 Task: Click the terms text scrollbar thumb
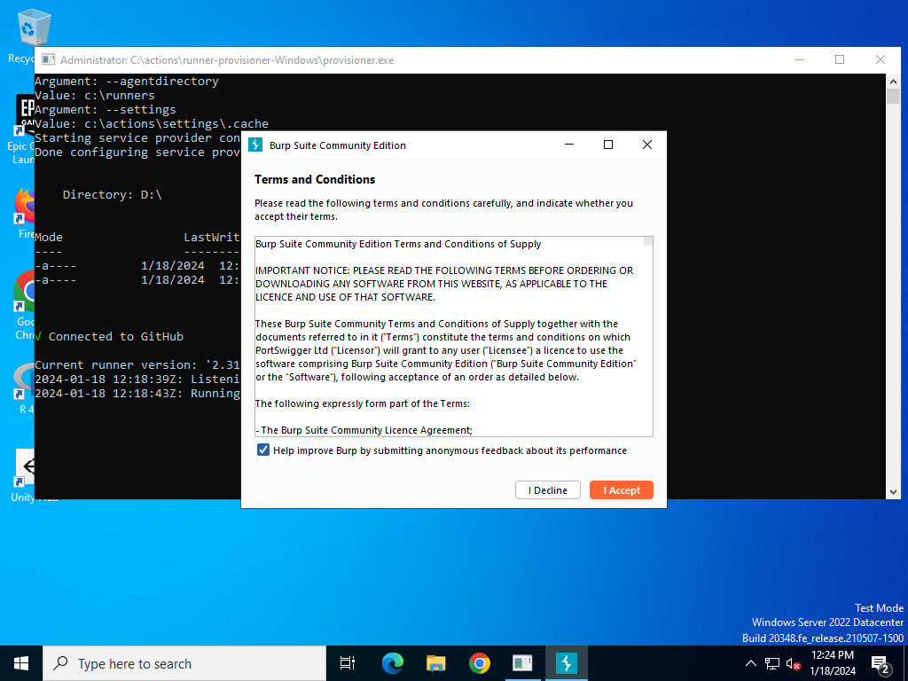point(648,241)
